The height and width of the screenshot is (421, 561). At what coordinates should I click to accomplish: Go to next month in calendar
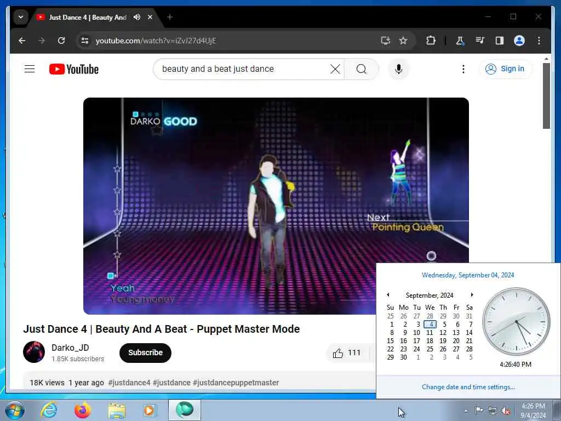pyautogui.click(x=472, y=294)
